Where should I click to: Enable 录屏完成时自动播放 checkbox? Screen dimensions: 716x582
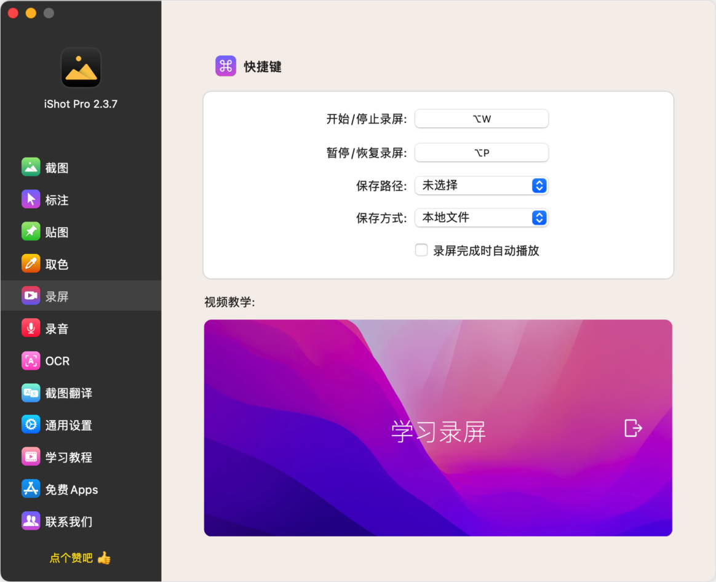tap(421, 250)
